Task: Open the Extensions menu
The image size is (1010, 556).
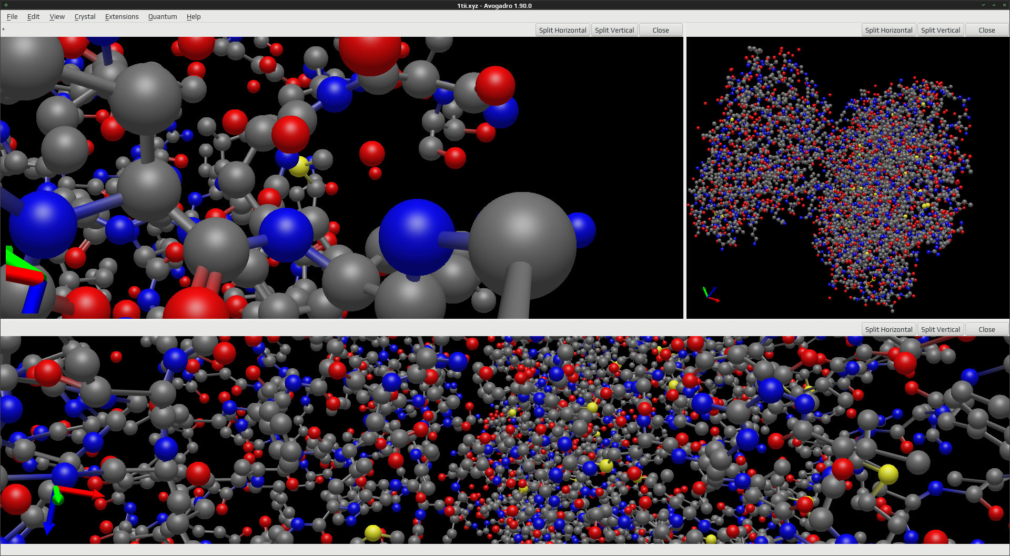Action: coord(122,16)
